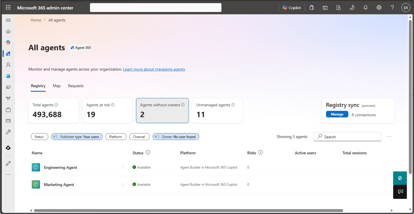Select the Agents at risk card
Image resolution: width=414 pixels, height=214 pixels.
pos(107,111)
